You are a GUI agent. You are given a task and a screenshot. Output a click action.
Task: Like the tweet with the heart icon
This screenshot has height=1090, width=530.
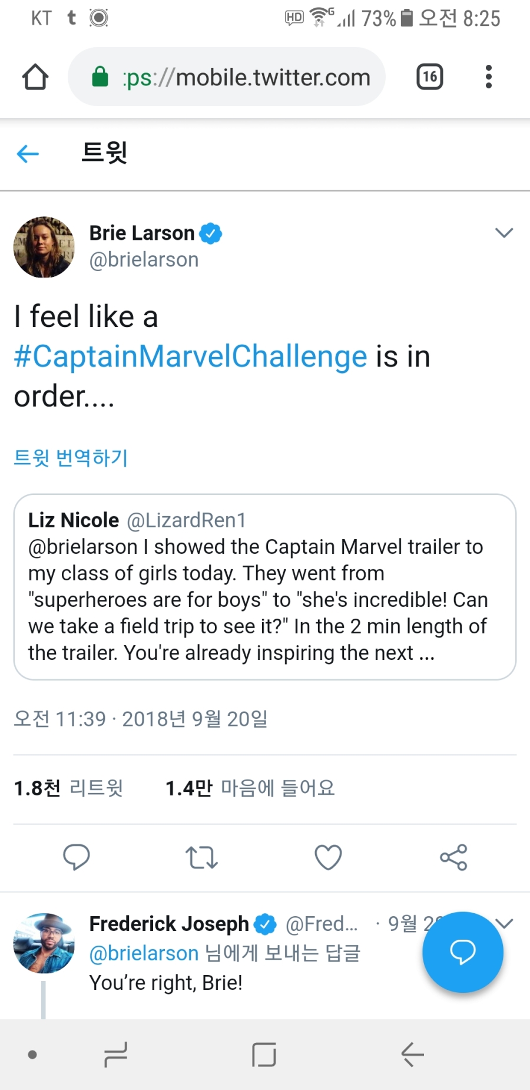pos(328,857)
